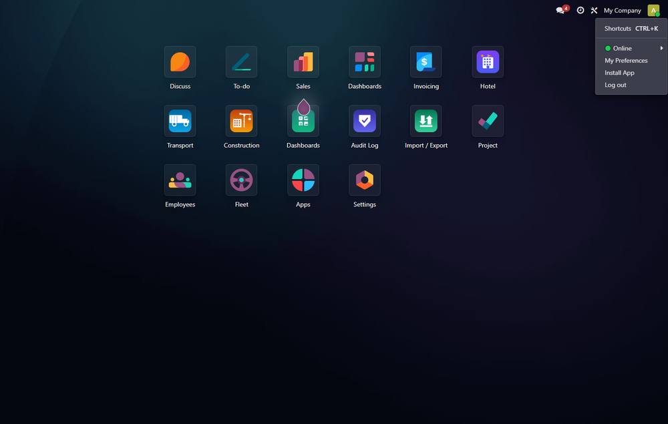The height and width of the screenshot is (424, 668).
Task: Open the Fleet app
Action: coord(242,180)
